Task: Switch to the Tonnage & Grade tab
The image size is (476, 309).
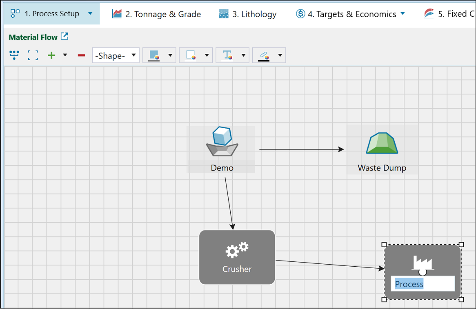Action: click(157, 14)
